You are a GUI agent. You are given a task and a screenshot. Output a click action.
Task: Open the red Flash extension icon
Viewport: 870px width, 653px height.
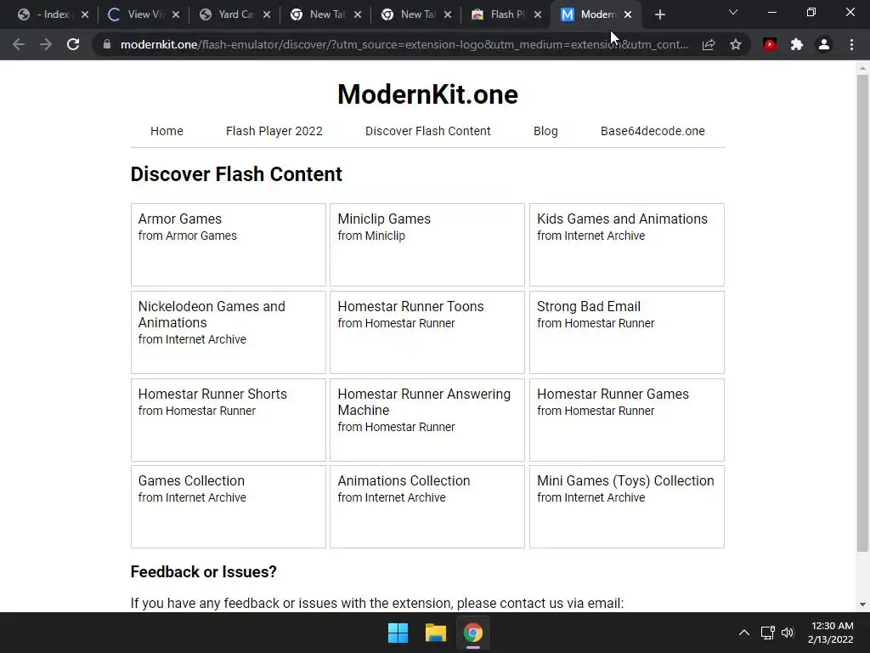[x=770, y=44]
